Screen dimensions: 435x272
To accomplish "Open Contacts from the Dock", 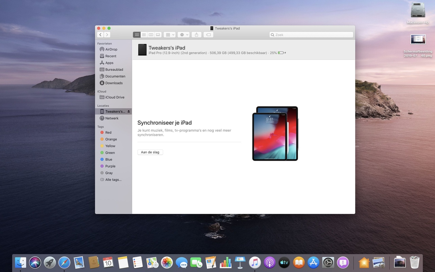I will (93, 262).
